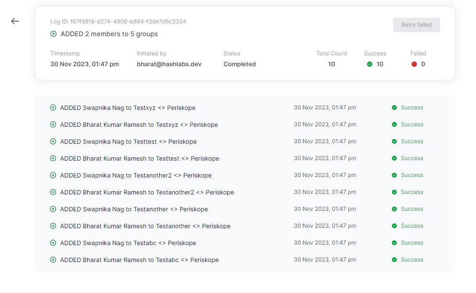The image size is (476, 293).
Task: Click success check icon on Bharat Kumar Ramesh Testxyz row
Action: tap(394, 124)
